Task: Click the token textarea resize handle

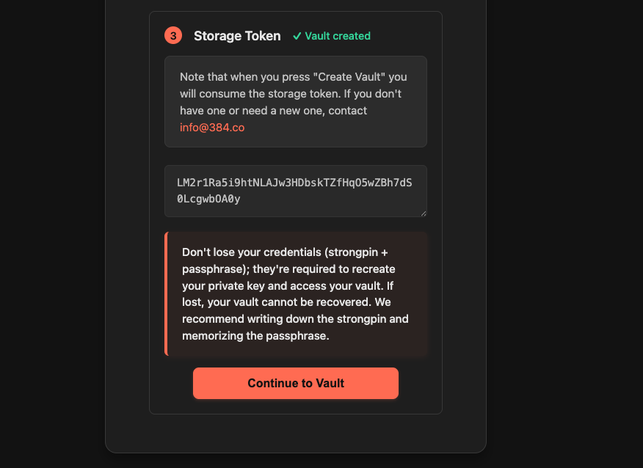Action: [x=424, y=213]
